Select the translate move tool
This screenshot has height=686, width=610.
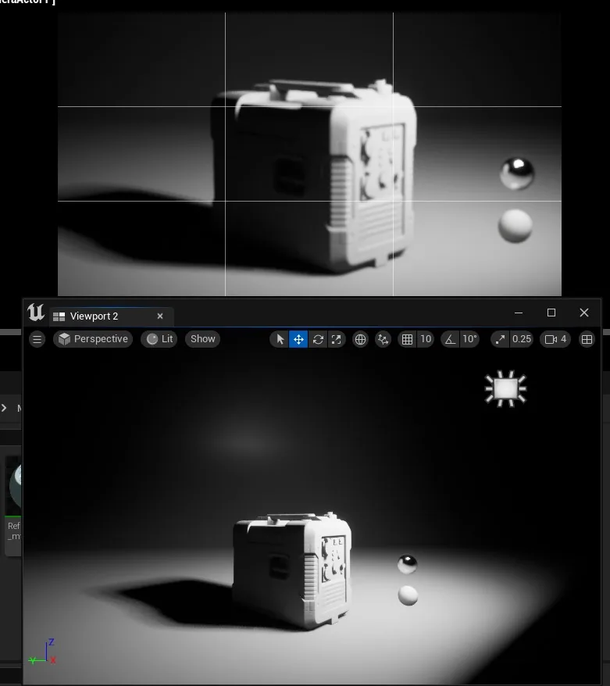tap(298, 339)
